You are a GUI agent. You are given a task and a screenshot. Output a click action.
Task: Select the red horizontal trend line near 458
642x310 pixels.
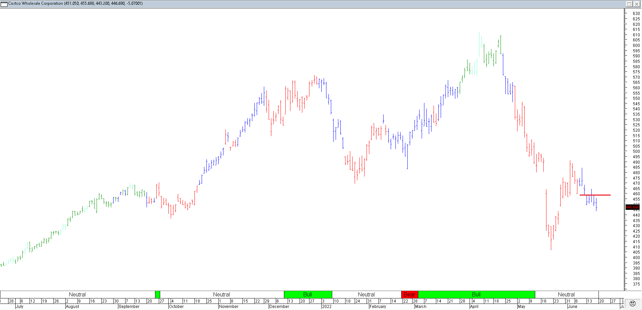click(x=595, y=195)
